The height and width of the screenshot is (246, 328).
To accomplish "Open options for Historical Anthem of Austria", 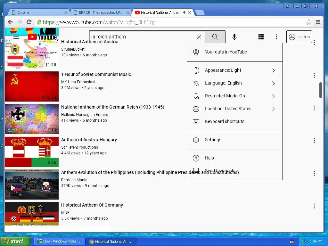I will (x=314, y=43).
